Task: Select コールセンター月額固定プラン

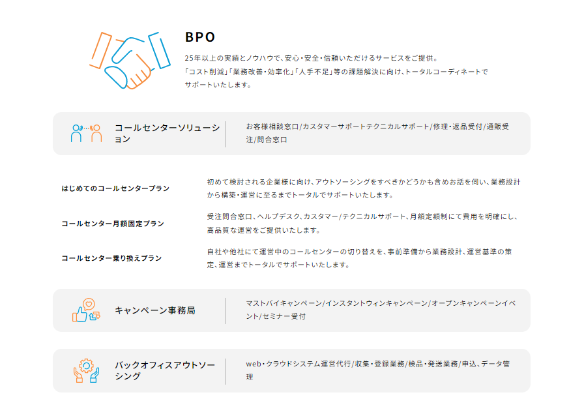Action: (x=113, y=224)
